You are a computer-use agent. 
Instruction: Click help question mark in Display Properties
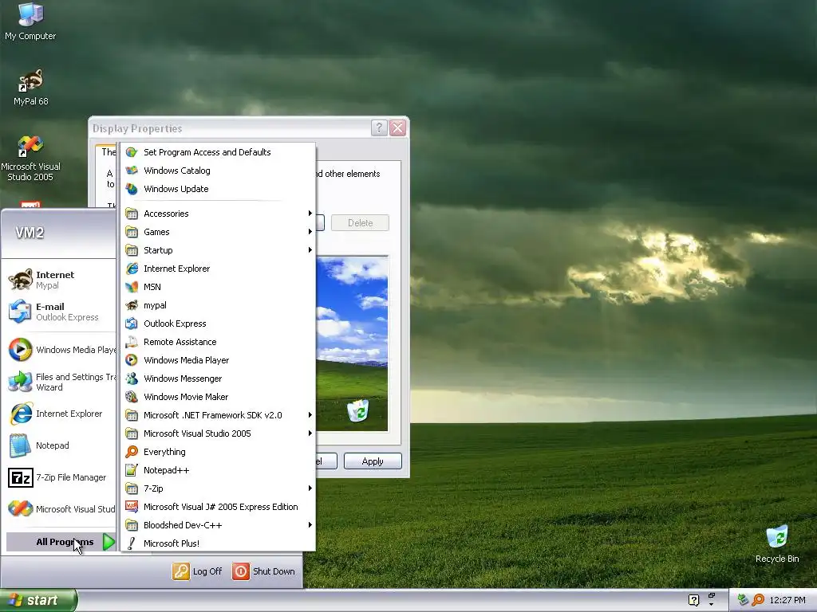point(379,127)
